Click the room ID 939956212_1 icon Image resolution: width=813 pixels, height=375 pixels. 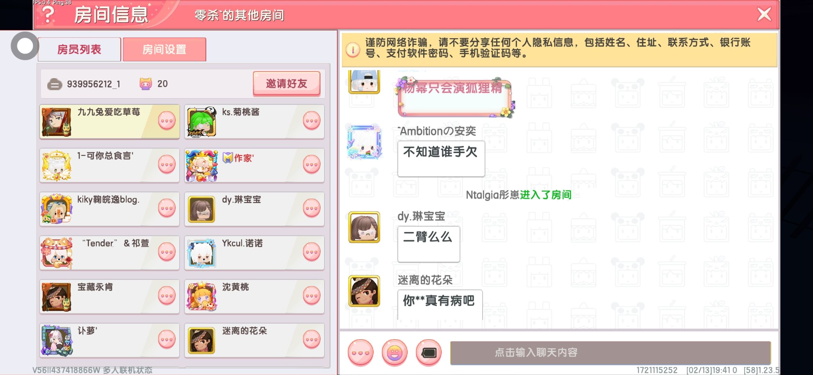pos(55,84)
